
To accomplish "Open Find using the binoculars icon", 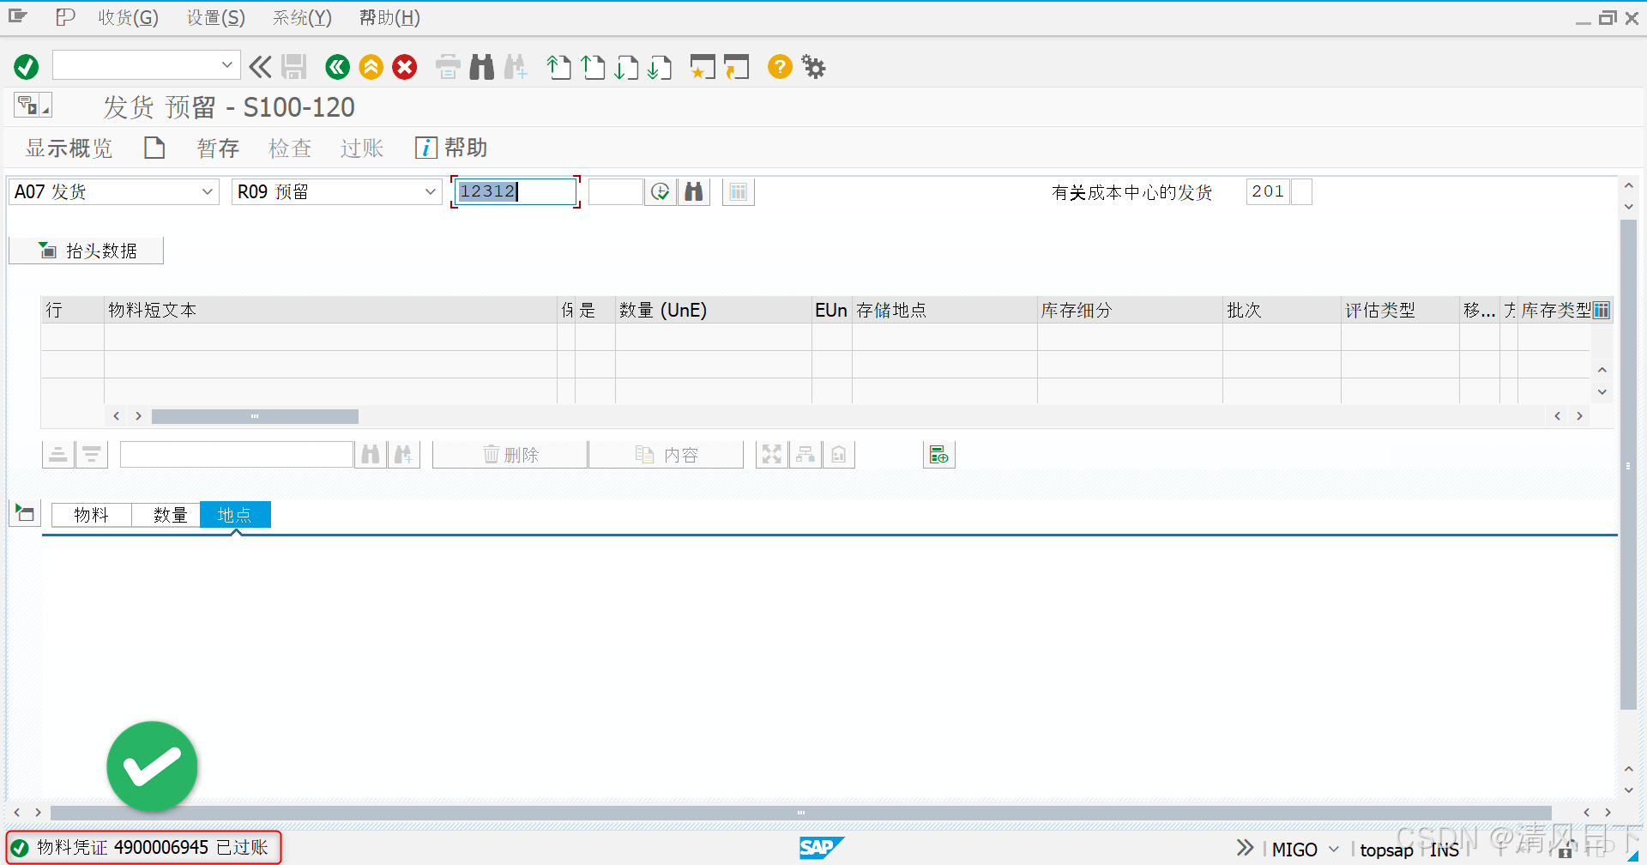I will click(481, 66).
